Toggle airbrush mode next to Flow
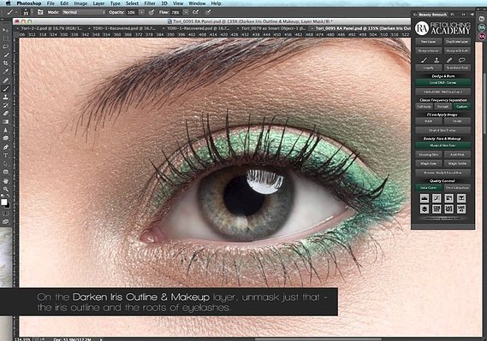Screen dimensions: 487x341 coord(196,13)
